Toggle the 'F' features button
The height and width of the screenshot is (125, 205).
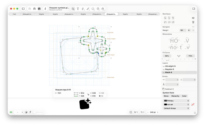[30, 112]
